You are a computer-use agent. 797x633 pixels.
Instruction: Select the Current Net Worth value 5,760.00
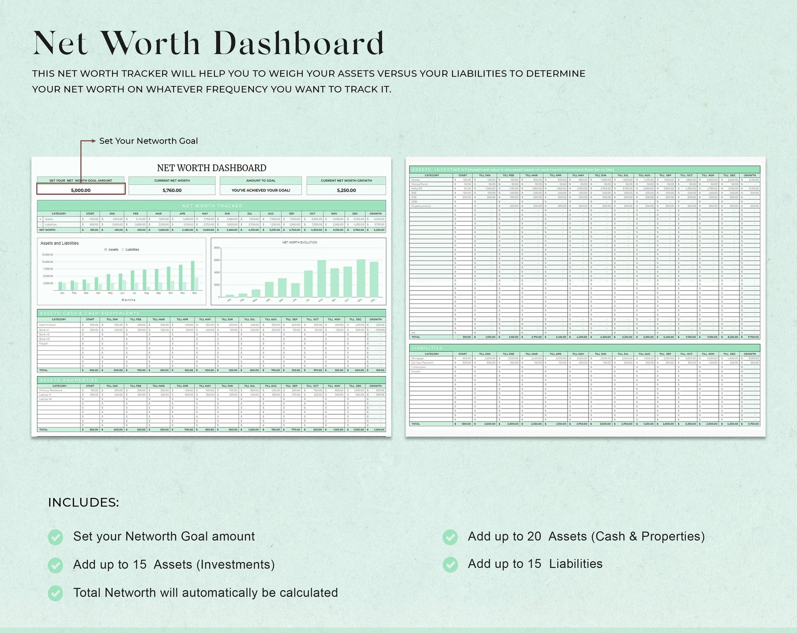[172, 190]
